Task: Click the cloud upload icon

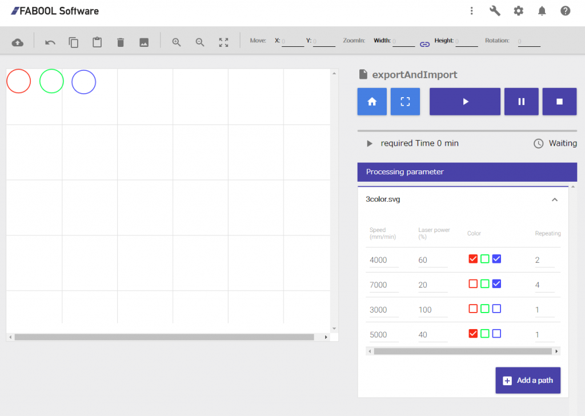Action: [18, 42]
